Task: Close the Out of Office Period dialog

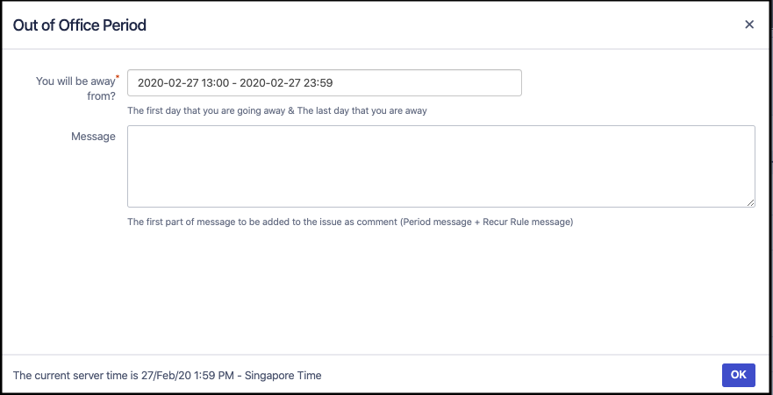Action: 749,25
